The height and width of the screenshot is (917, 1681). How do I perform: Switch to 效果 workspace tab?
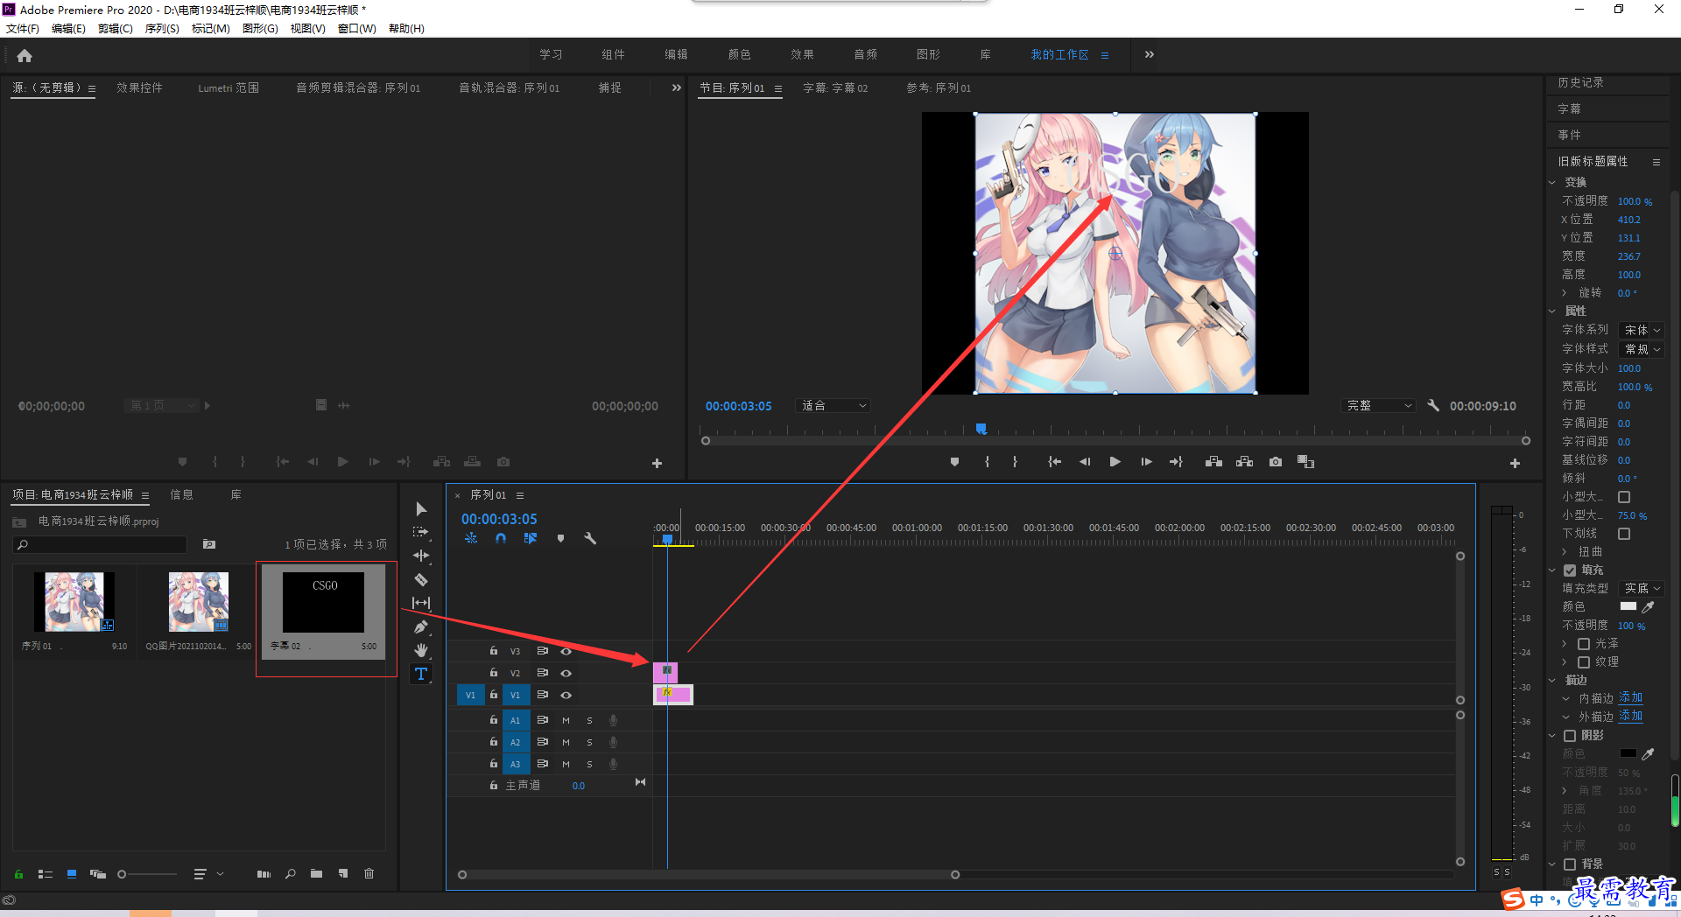pyautogui.click(x=802, y=54)
